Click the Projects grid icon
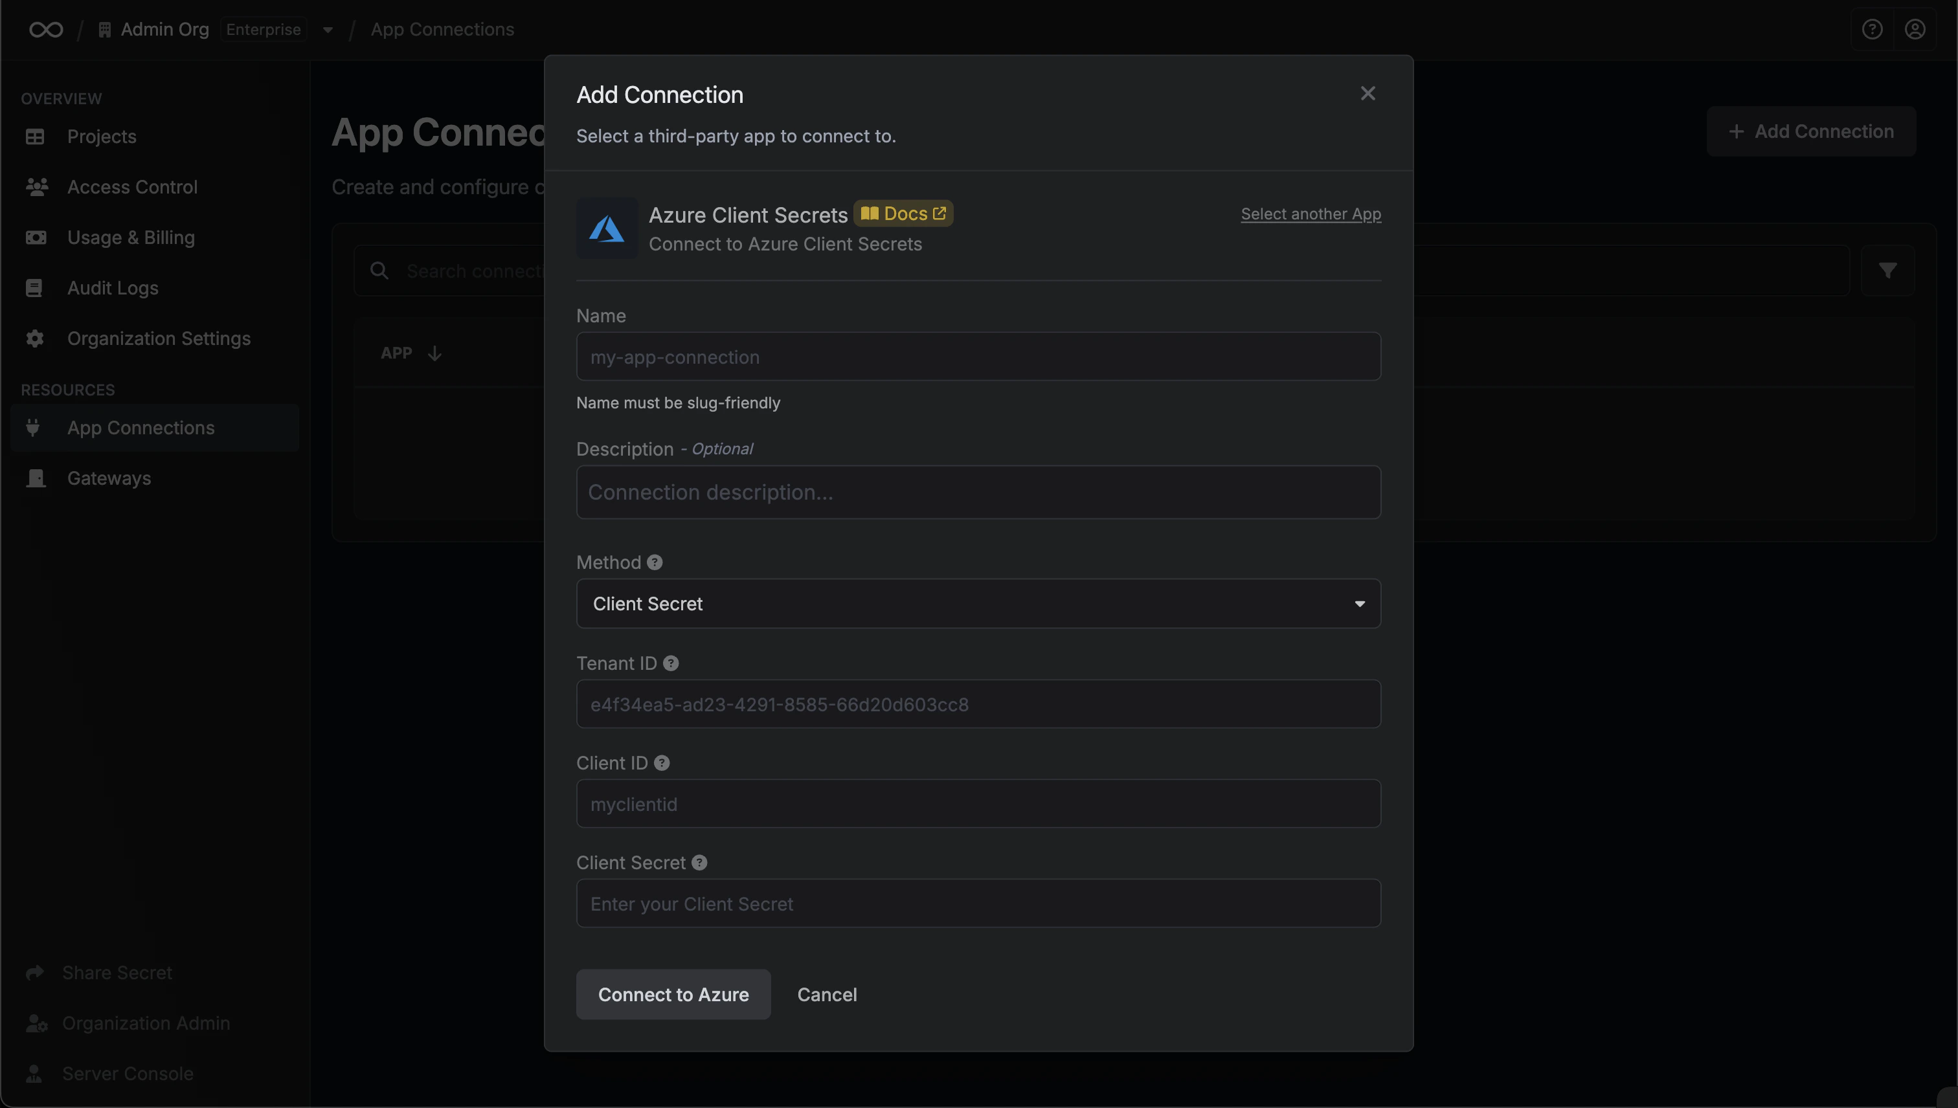Image resolution: width=1958 pixels, height=1108 pixels. click(35, 137)
